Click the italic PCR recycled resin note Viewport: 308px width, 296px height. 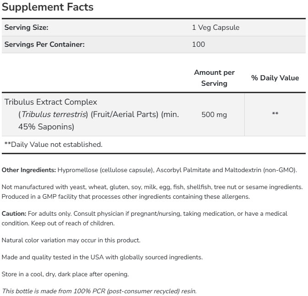[99, 291]
